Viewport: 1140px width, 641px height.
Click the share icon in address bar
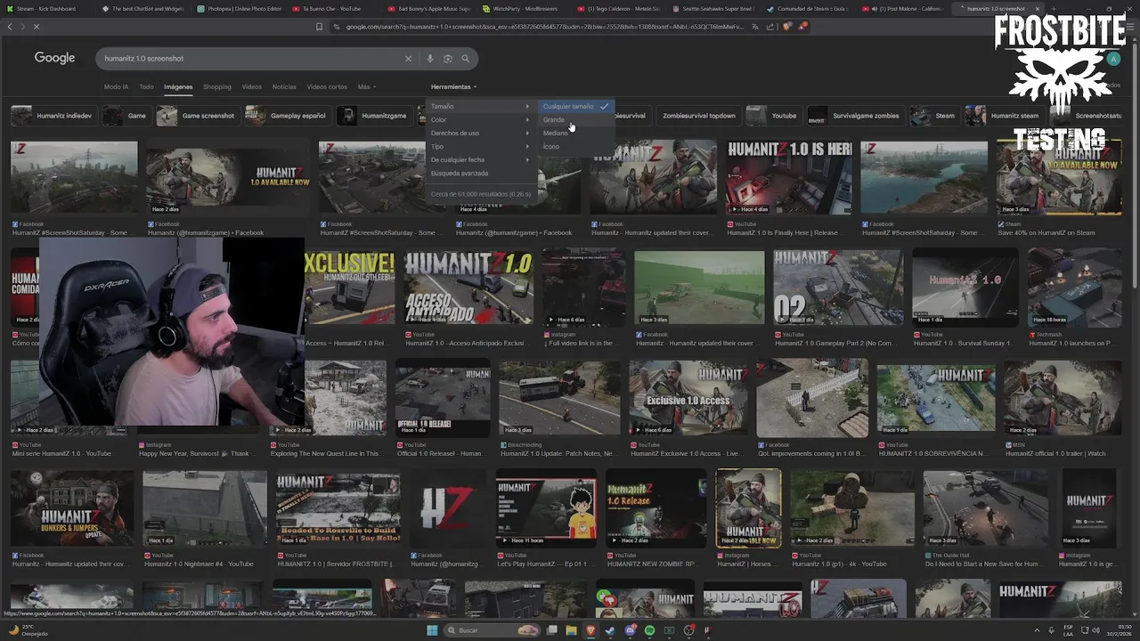[771, 27]
